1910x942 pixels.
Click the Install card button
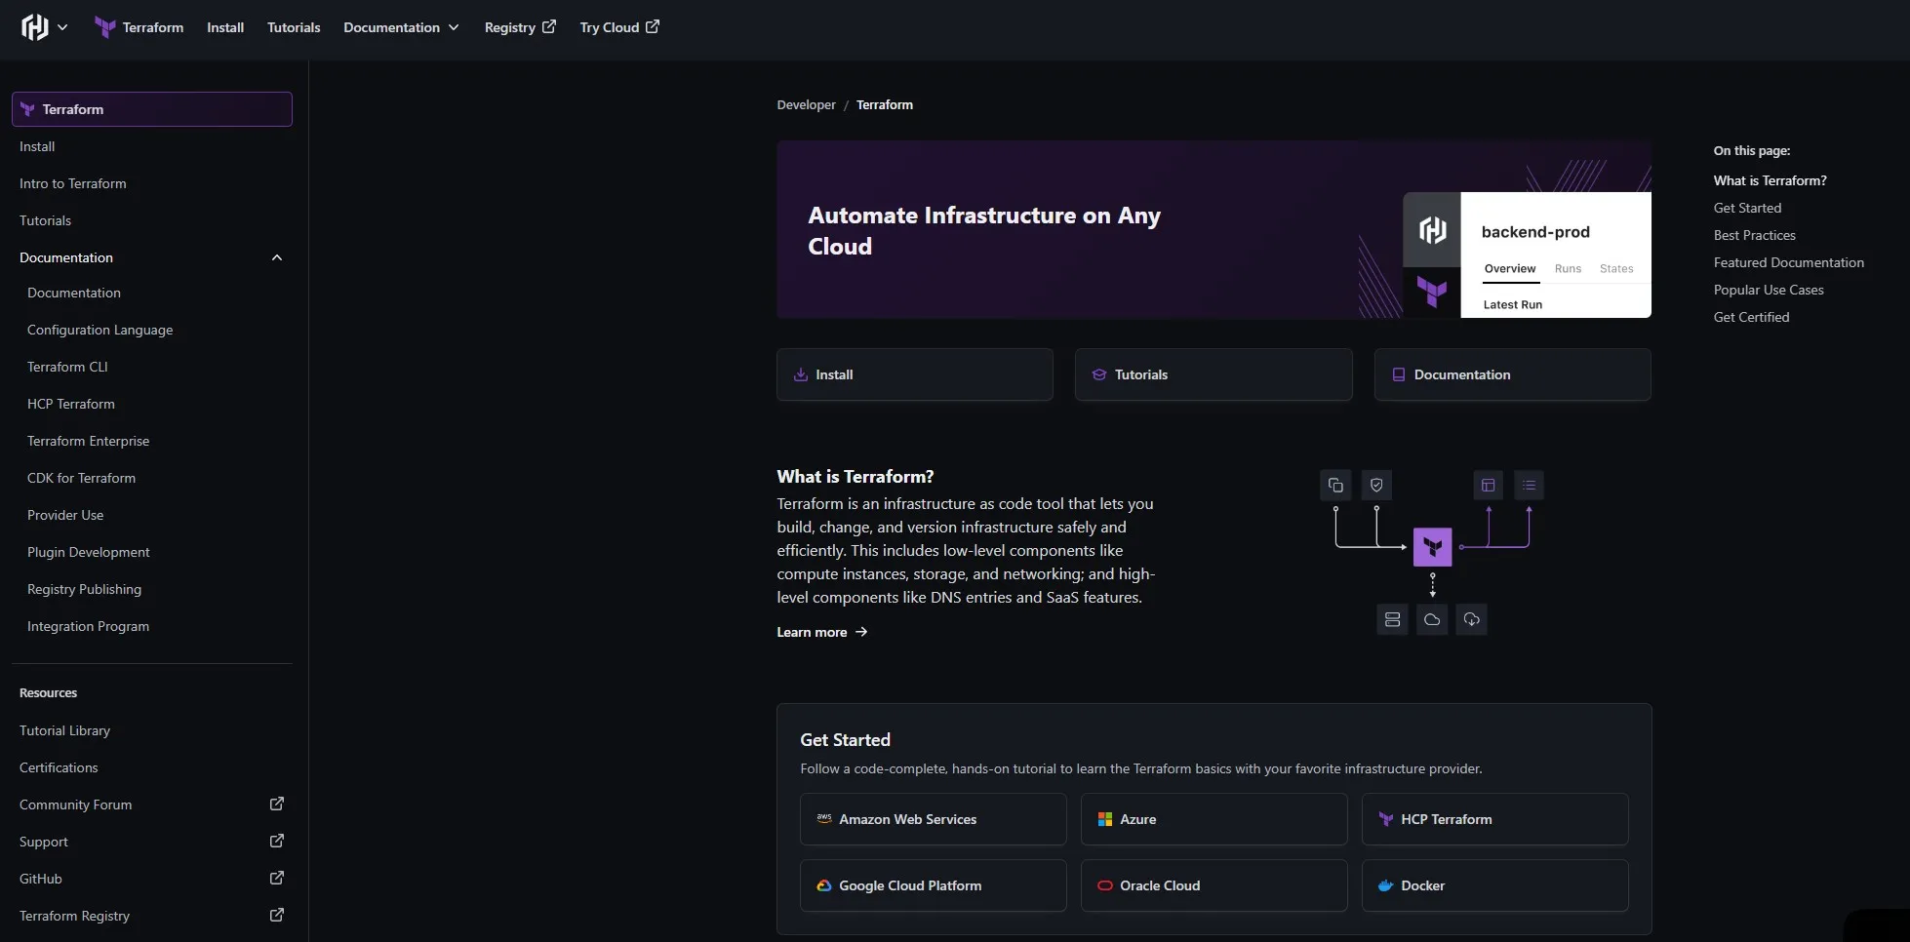(x=915, y=374)
